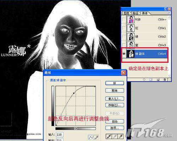Switch to the 路径 tab
This screenshot has width=177, height=141.
(x=135, y=13)
